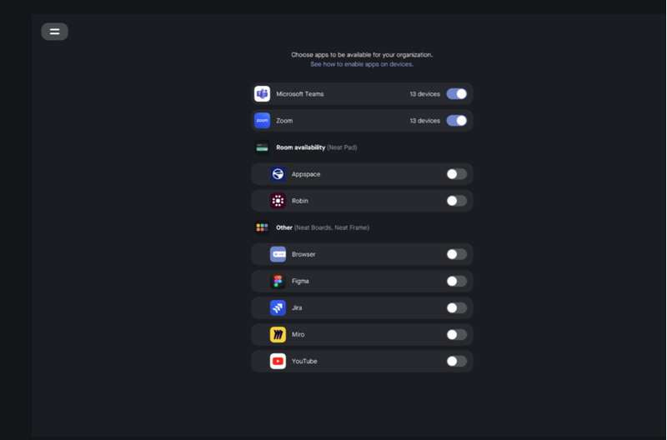Click the Microsoft Teams app icon

[x=262, y=94]
